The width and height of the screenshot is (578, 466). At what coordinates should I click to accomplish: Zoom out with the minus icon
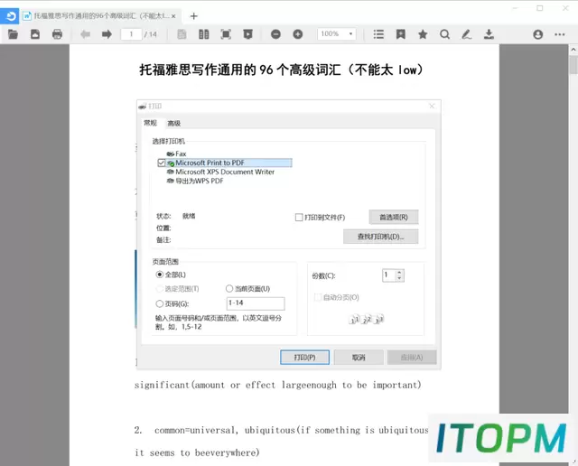275,34
